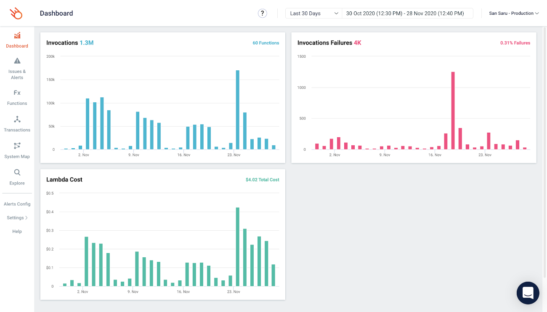Open Alerts Config in the sidebar
This screenshot has height=312, width=547.
17,204
